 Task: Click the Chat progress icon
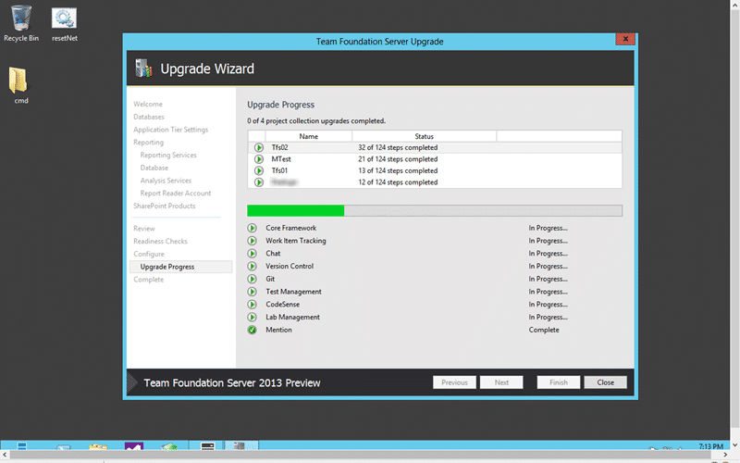click(x=252, y=253)
